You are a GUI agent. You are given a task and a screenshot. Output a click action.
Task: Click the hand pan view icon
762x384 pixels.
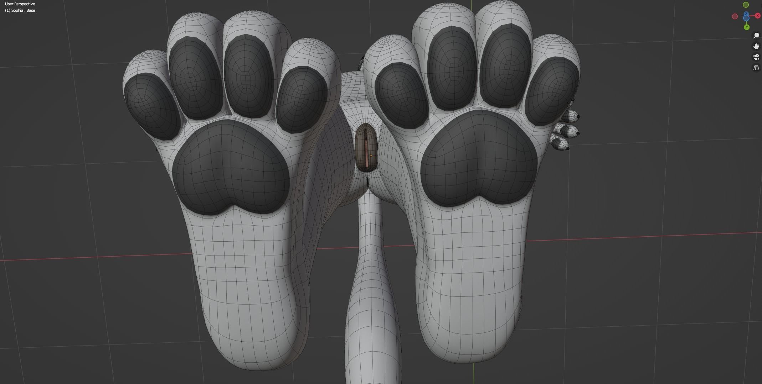coord(756,46)
